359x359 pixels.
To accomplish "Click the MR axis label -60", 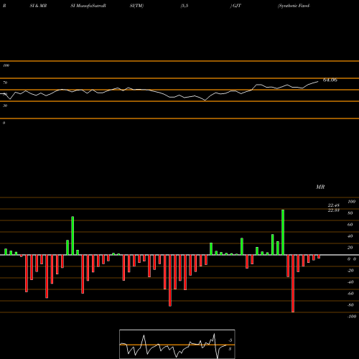I will [x=350, y=294].
